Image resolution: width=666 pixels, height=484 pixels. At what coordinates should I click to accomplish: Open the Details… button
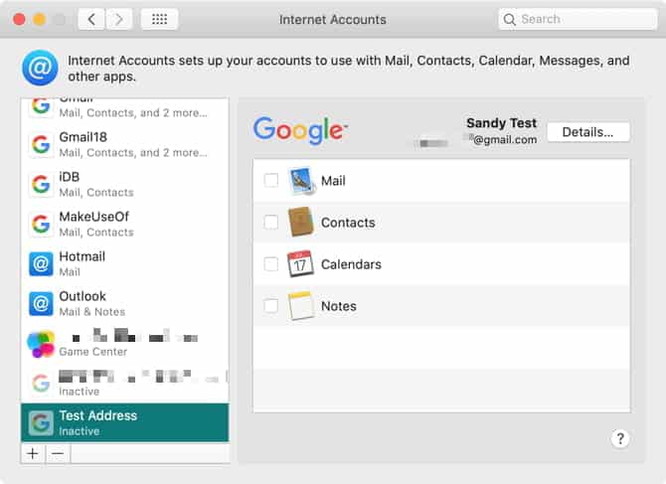point(588,132)
